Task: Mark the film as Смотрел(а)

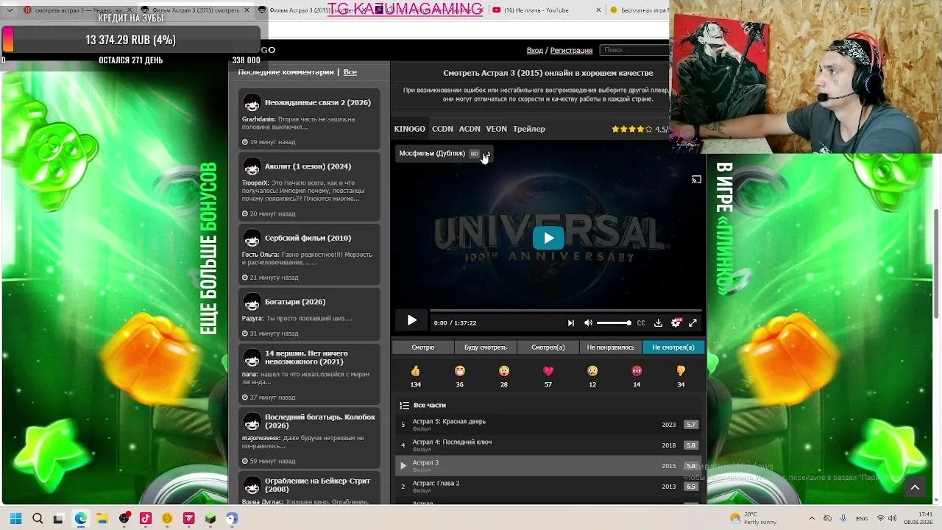Action: 548,347
